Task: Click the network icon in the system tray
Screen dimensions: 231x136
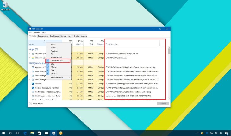Action: tap(216, 133)
